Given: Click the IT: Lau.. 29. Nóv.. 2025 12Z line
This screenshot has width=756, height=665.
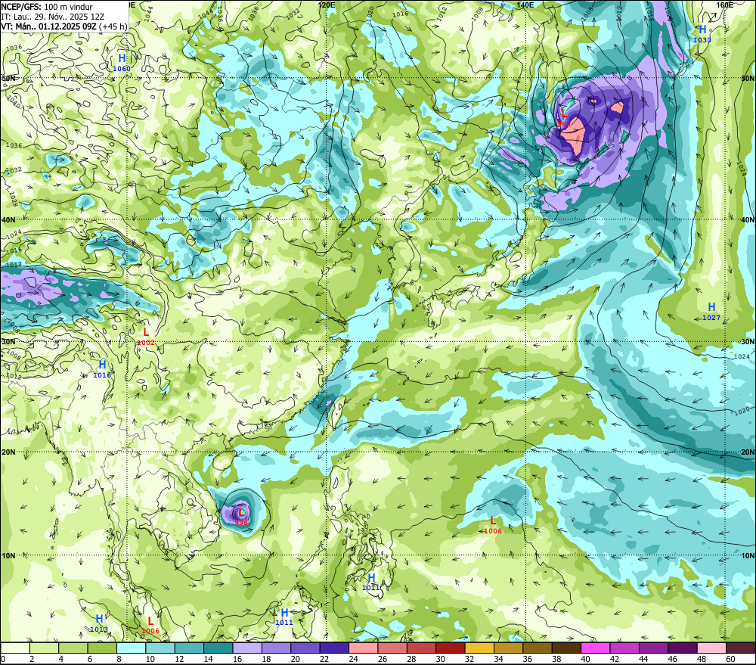Looking at the screenshot, I should click(x=53, y=17).
